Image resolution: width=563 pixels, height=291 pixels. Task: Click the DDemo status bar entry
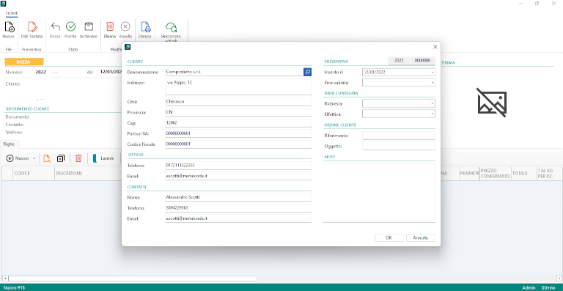pos(548,288)
